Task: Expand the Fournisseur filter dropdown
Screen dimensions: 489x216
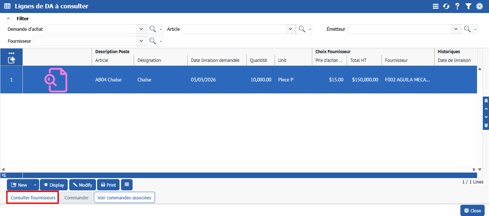Action: 141,41
